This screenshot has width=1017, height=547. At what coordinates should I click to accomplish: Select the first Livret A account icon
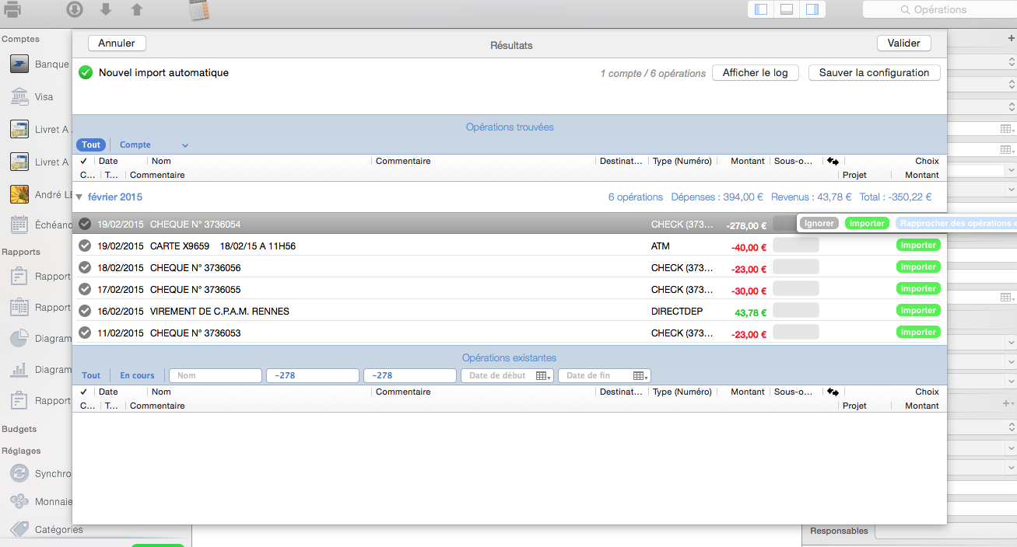19,130
